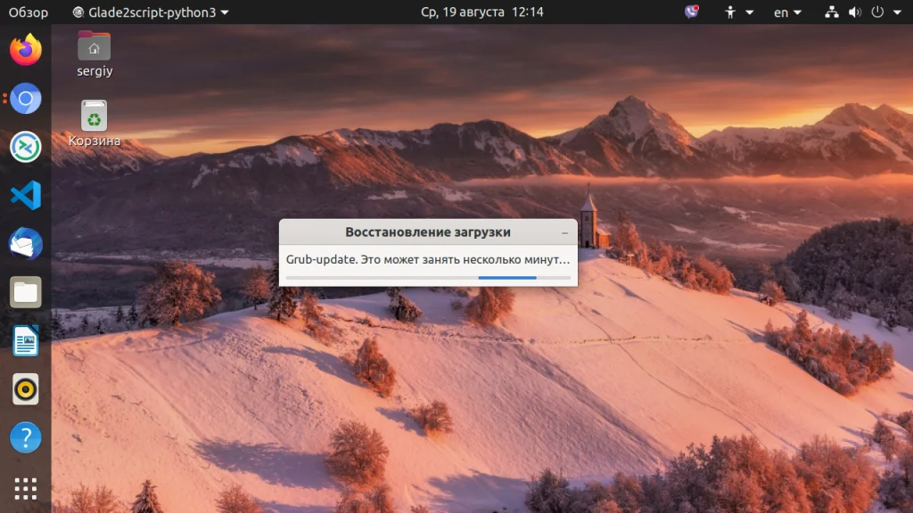The width and height of the screenshot is (913, 513).
Task: Open Thunderbird mail client
Action: coord(26,243)
